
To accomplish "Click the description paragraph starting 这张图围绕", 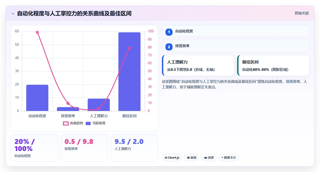I will pyautogui.click(x=234, y=84).
